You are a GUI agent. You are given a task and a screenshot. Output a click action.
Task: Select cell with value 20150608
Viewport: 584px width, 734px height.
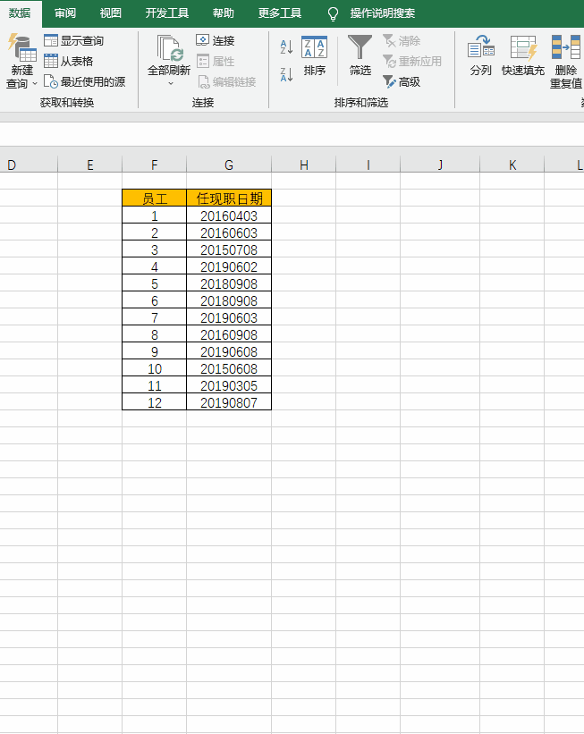229,368
